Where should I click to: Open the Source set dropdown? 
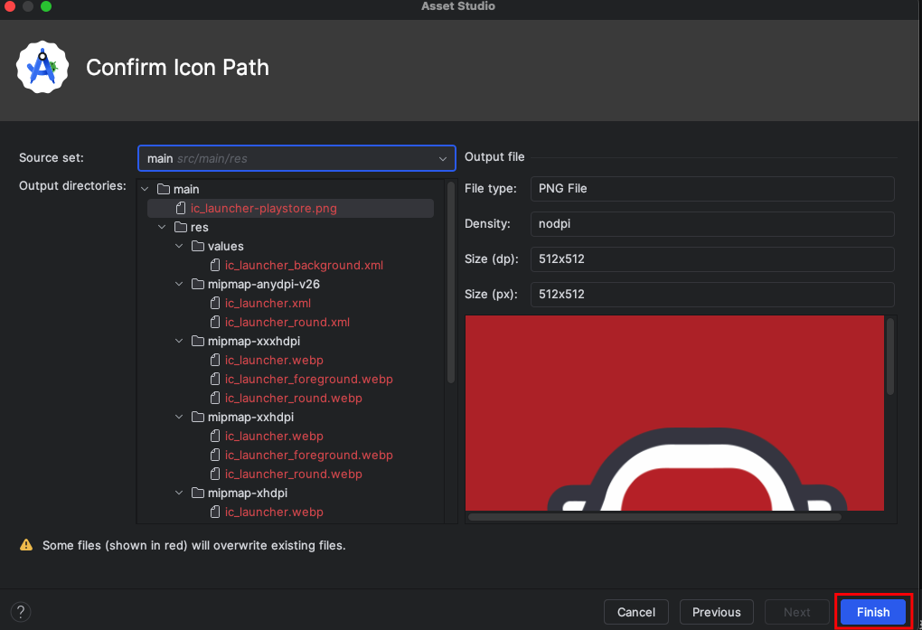point(296,158)
